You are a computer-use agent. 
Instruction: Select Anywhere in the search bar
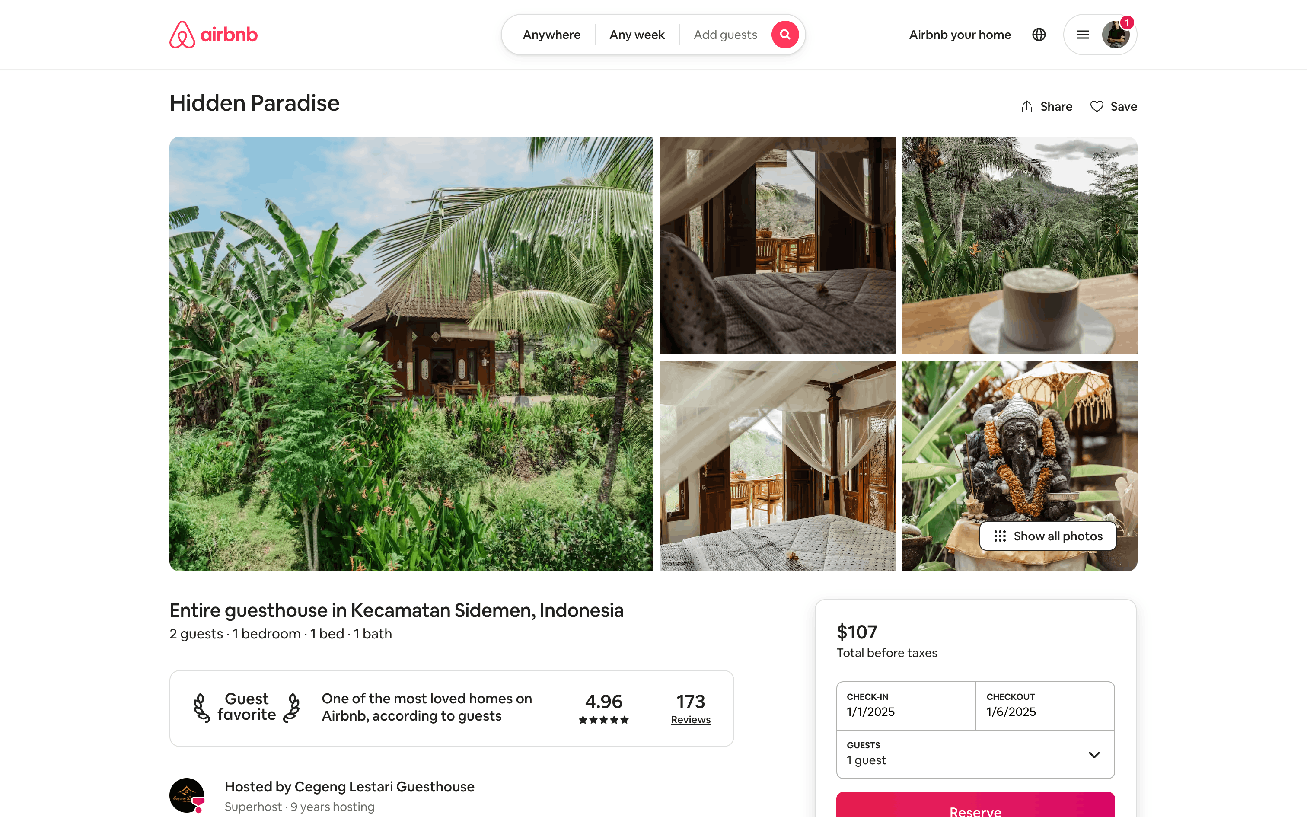(551, 35)
